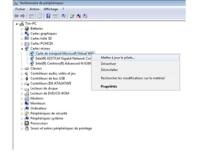This screenshot has width=203, height=152.
Task: Click the uninstall device red X icon
Action: [79, 16]
